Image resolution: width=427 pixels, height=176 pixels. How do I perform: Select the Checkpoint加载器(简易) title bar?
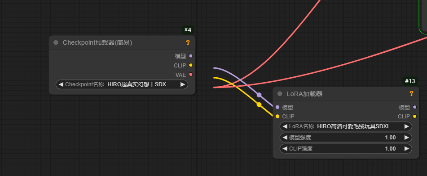(122, 42)
